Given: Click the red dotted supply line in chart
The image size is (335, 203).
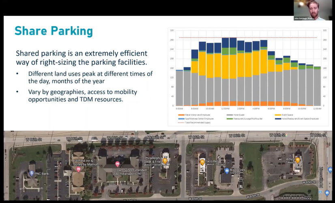Looking at the screenshot, I should (248, 38).
